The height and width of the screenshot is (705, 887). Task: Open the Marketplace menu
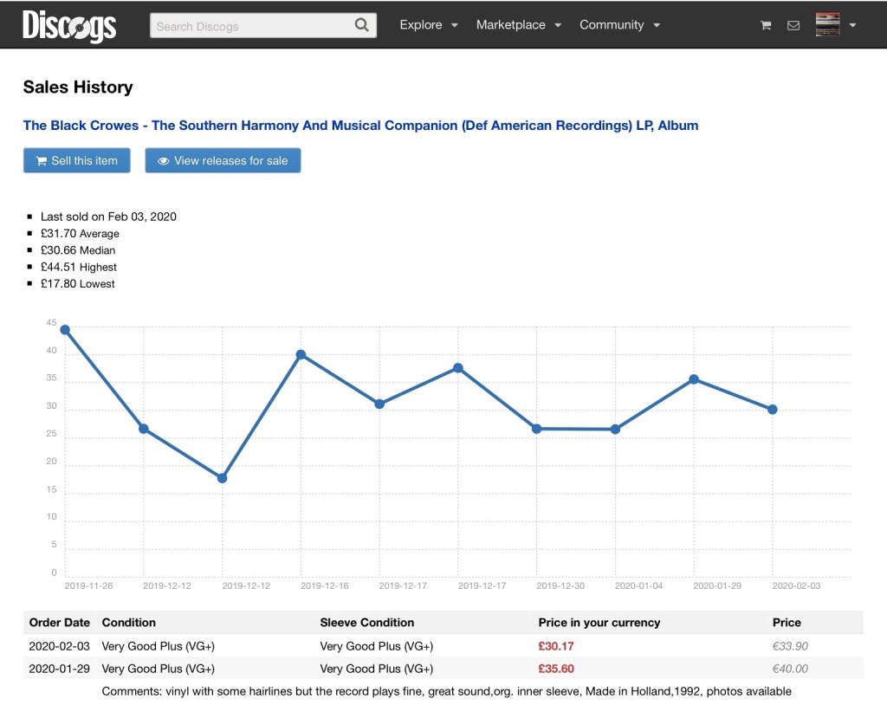(x=518, y=25)
